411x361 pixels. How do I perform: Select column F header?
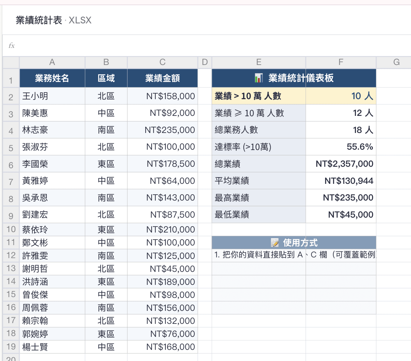(341, 62)
